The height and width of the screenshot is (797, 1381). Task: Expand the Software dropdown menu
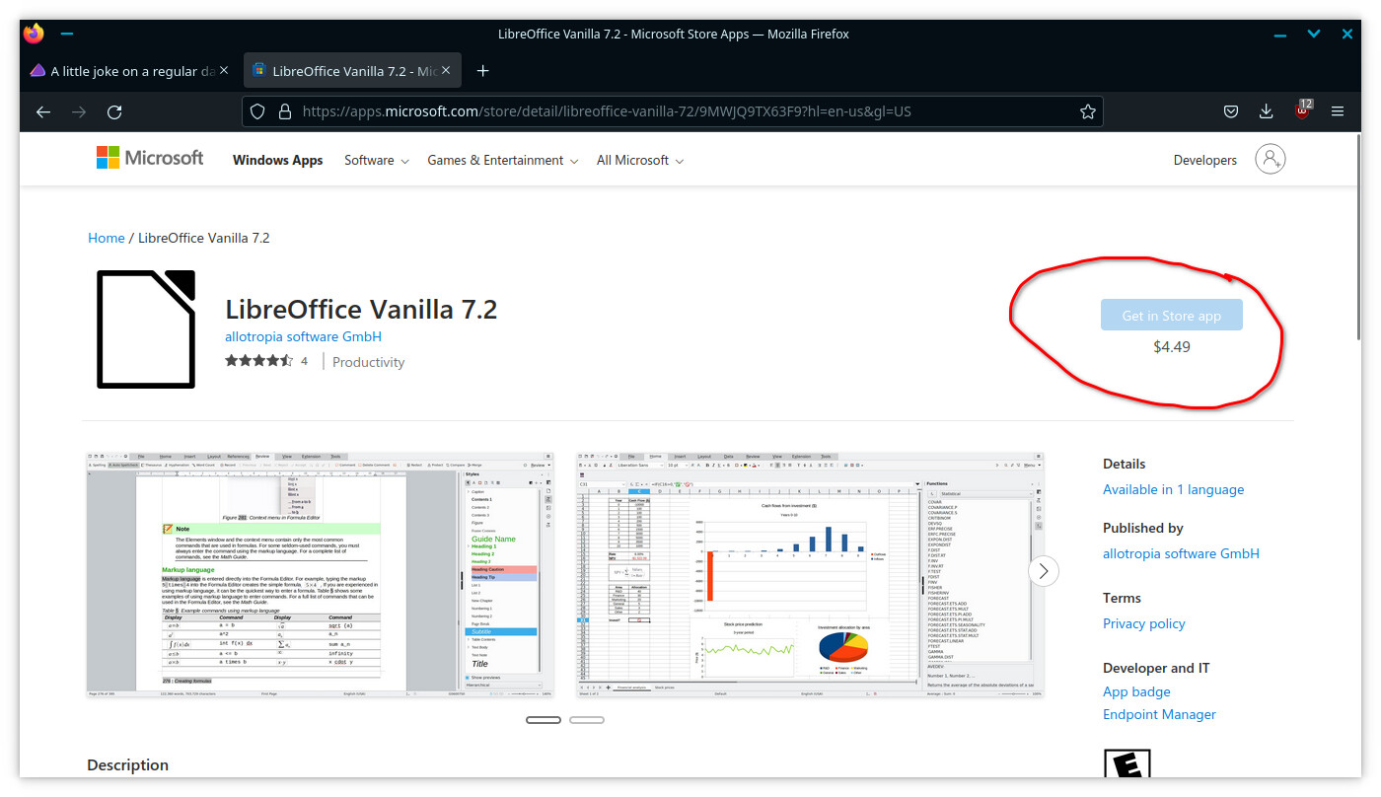[376, 160]
